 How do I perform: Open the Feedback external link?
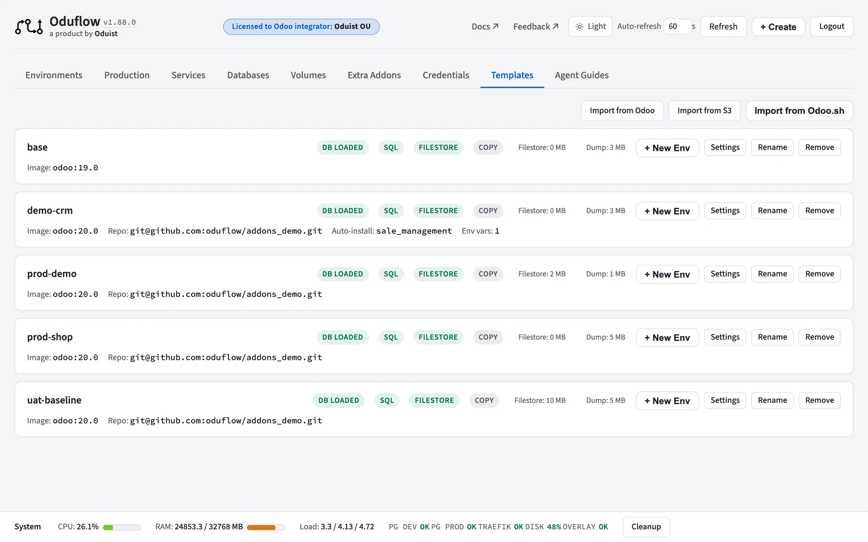coord(536,27)
